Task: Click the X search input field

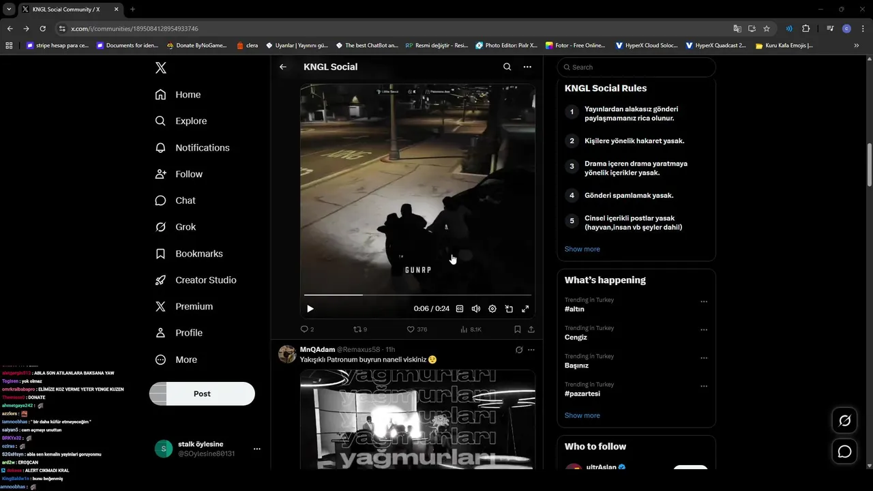Action: pyautogui.click(x=636, y=67)
